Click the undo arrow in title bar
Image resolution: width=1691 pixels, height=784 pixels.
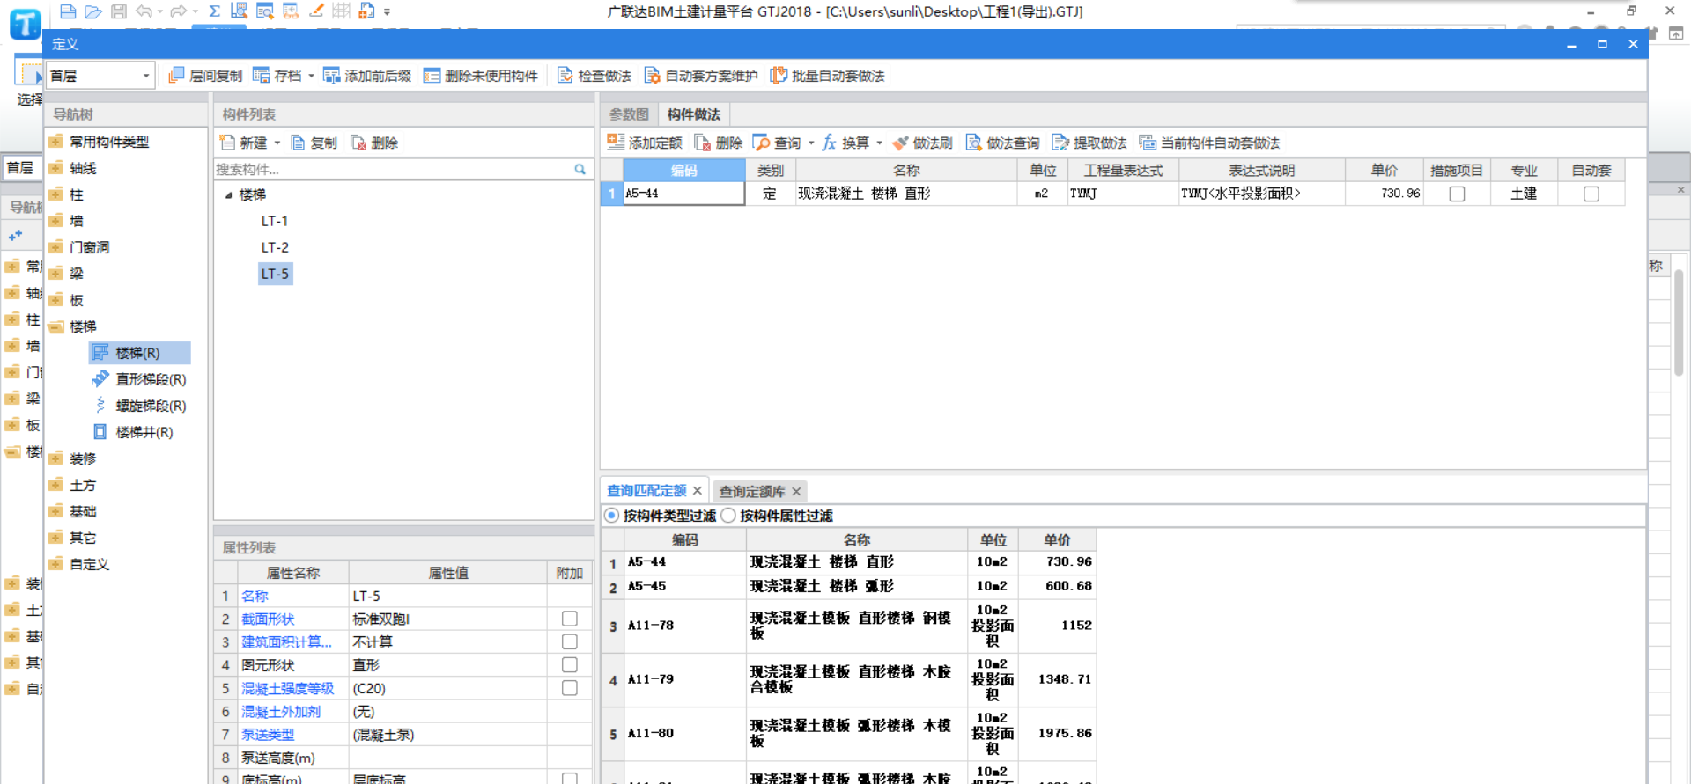tap(144, 11)
